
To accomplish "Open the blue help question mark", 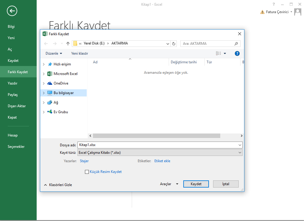I will pos(237,53).
